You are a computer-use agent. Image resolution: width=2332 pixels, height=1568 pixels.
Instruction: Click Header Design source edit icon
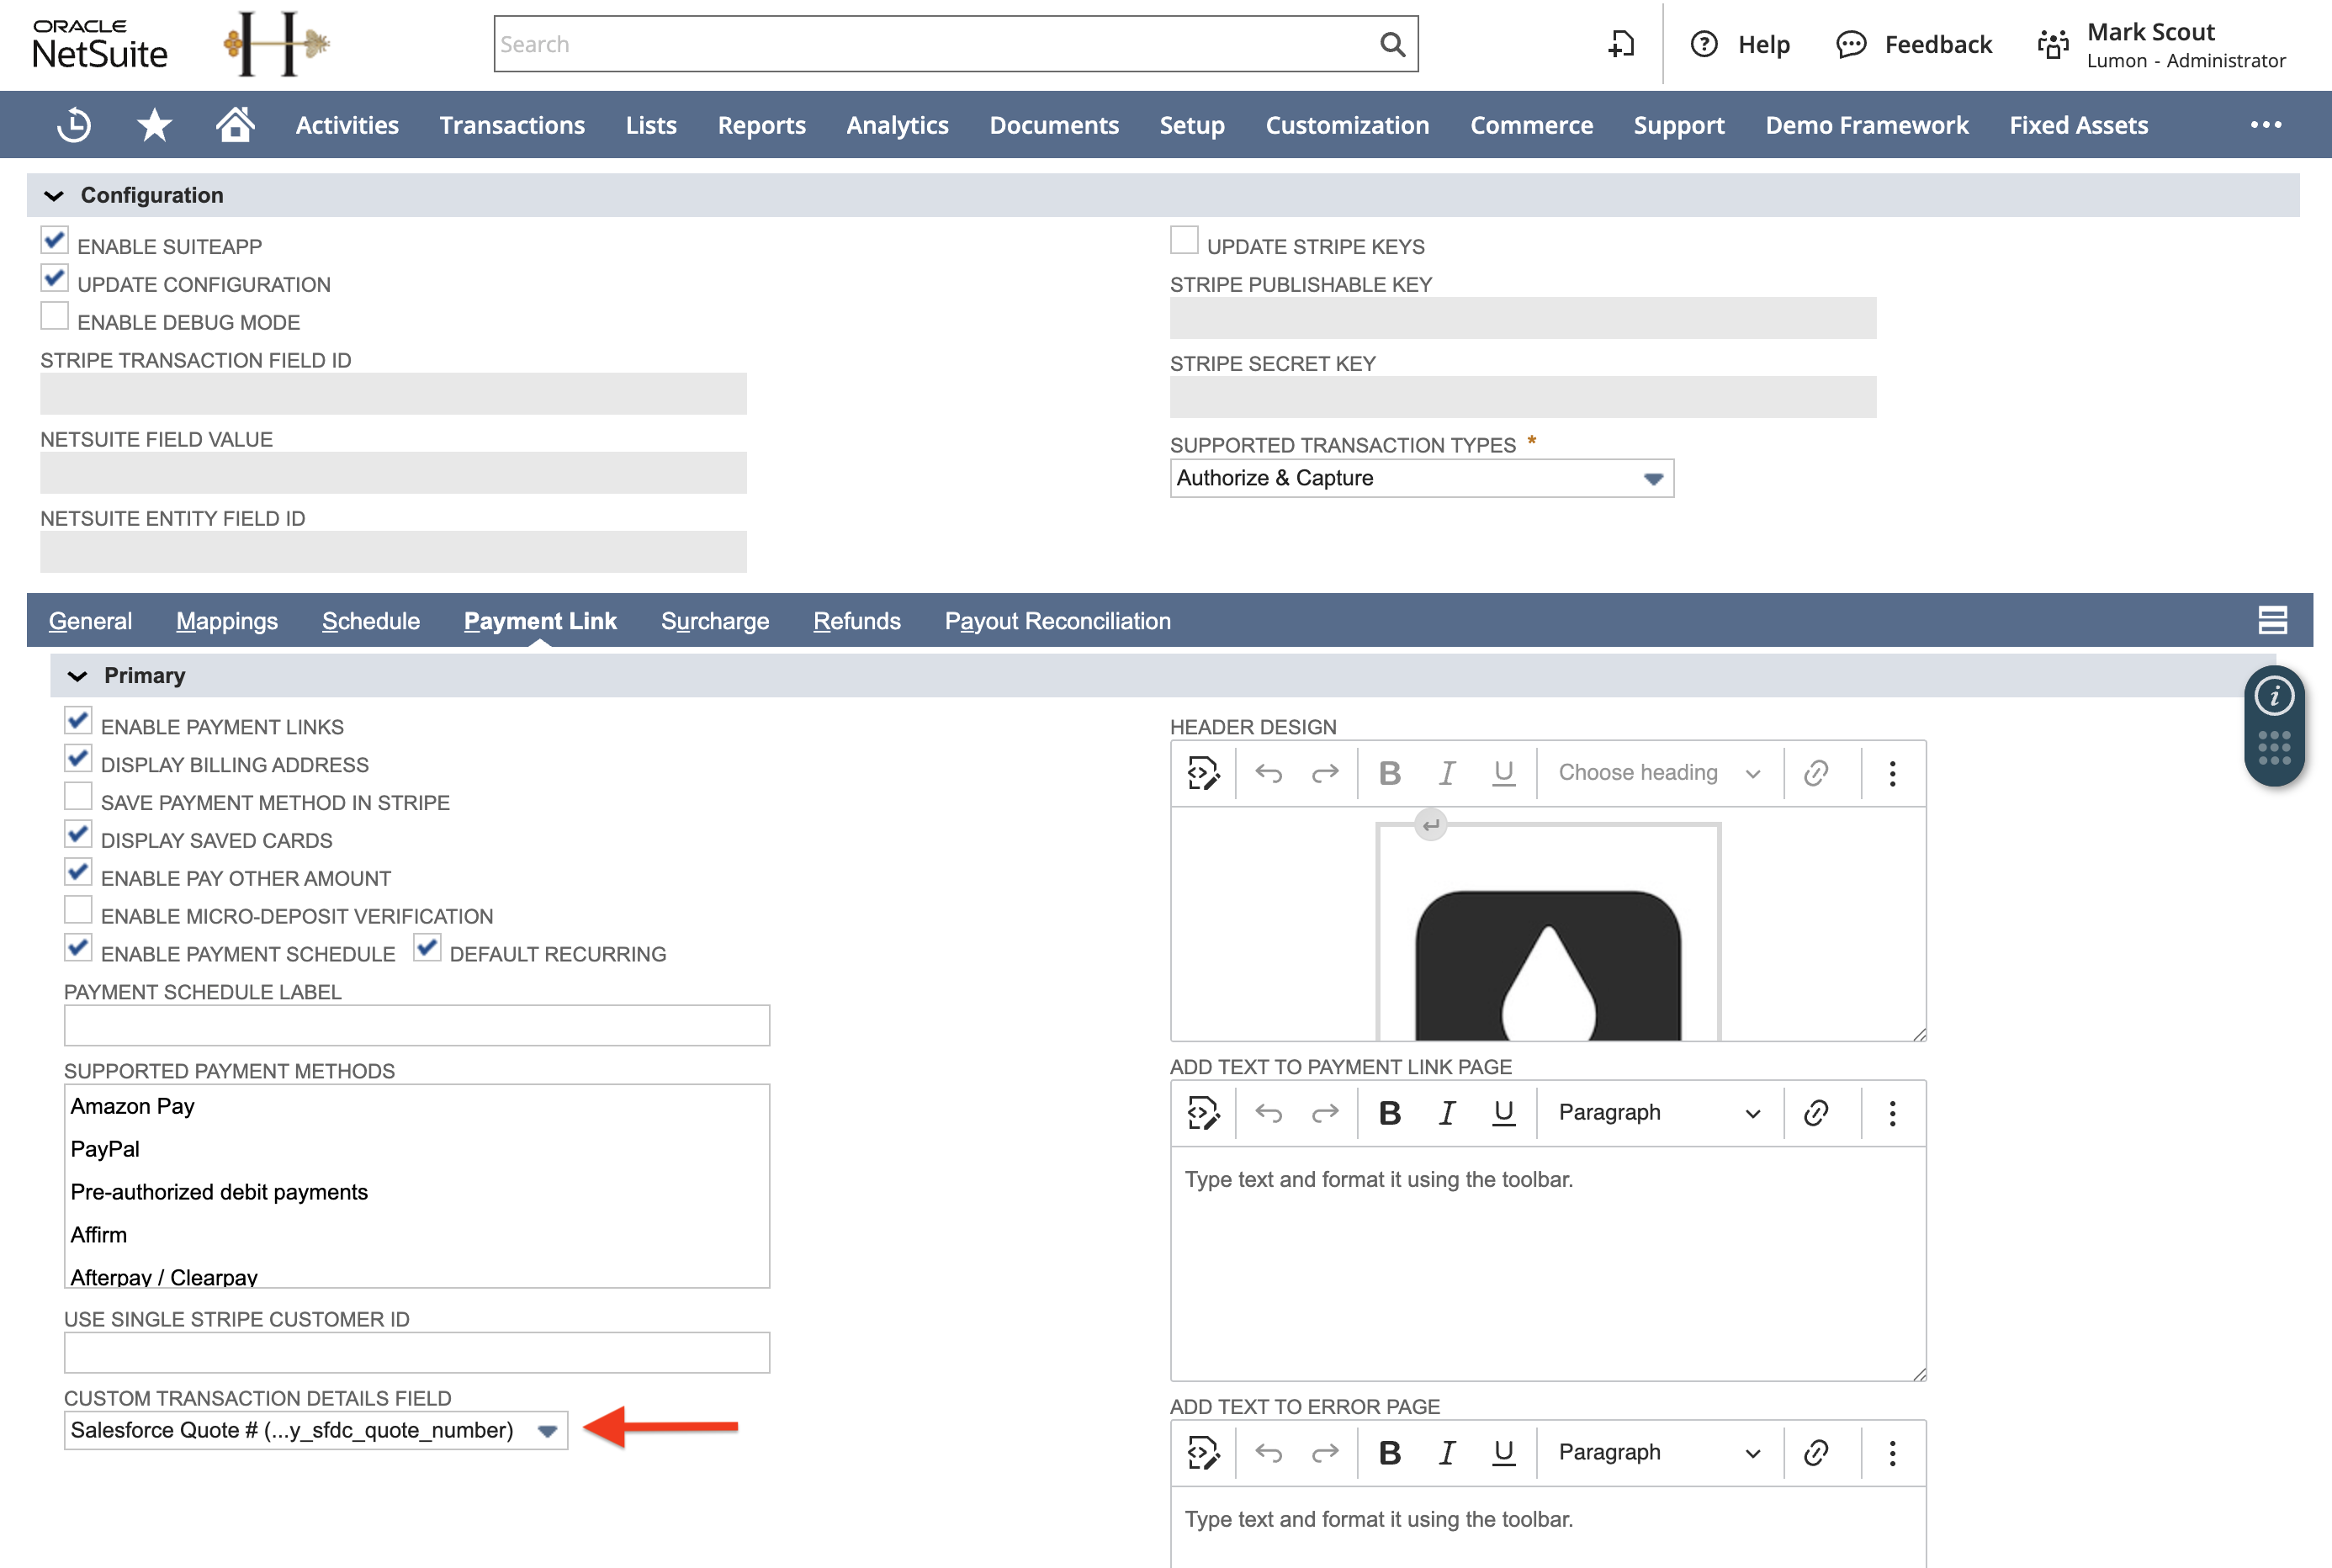(x=1204, y=773)
